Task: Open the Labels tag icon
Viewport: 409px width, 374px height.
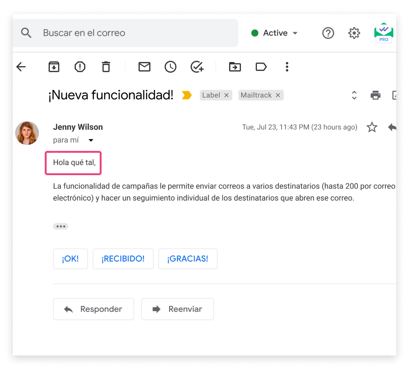Action: pyautogui.click(x=261, y=67)
